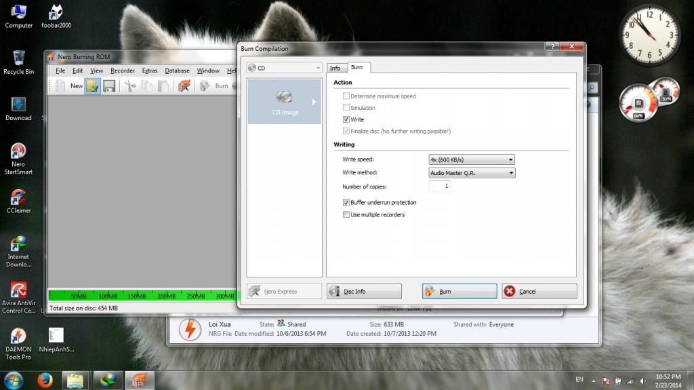Click the Cancel button
This screenshot has width=694, height=390.
point(539,291)
